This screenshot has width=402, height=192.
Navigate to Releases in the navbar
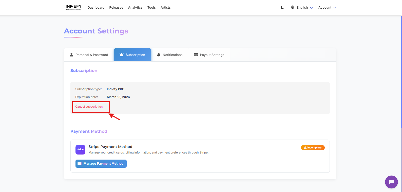click(x=116, y=8)
